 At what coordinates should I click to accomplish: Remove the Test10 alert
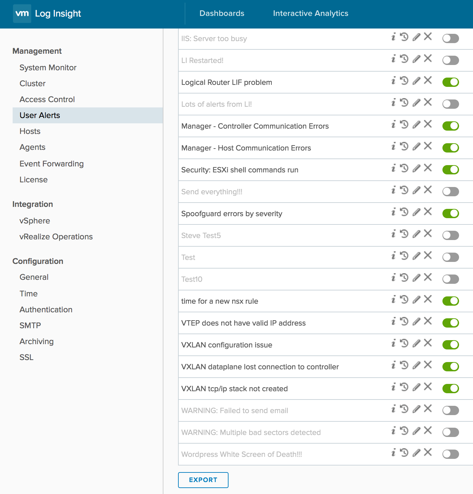point(428,277)
